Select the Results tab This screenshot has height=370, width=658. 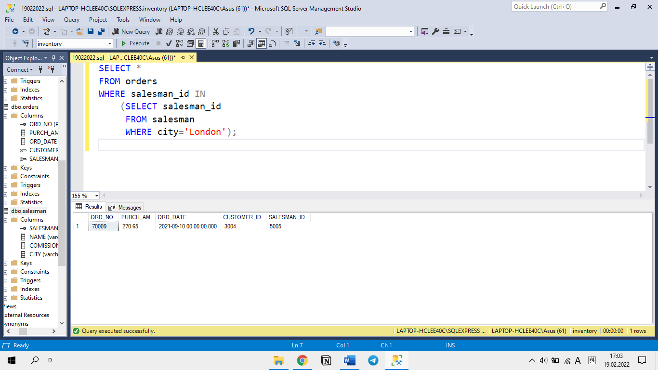89,207
